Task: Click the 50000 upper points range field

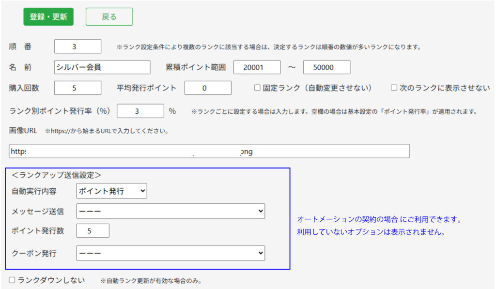Action: click(x=327, y=67)
